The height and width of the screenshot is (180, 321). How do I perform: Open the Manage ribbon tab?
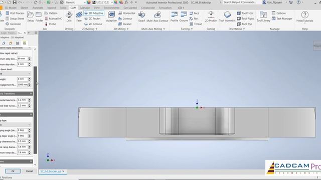tap(85, 8)
